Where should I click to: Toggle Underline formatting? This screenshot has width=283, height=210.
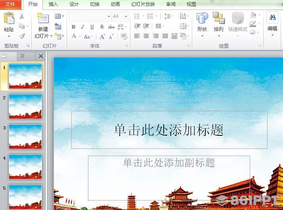(92, 27)
